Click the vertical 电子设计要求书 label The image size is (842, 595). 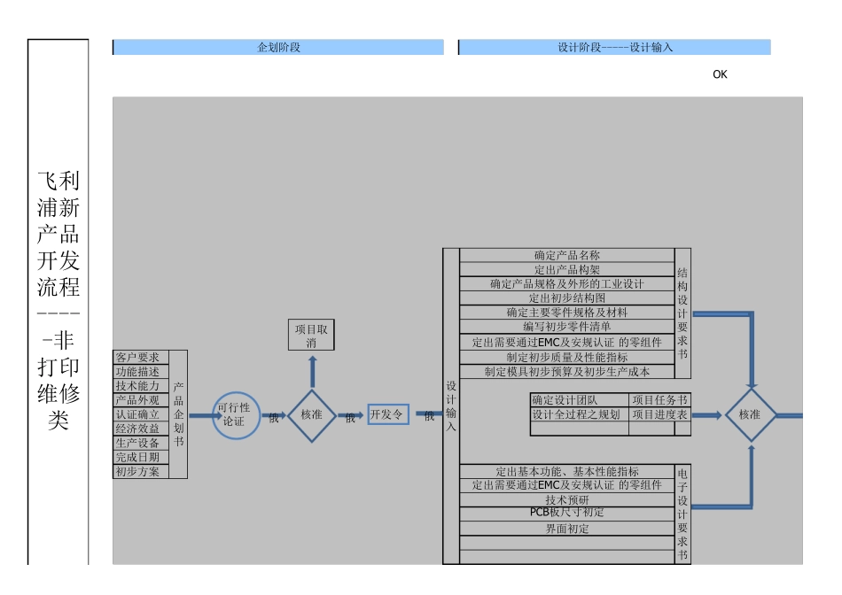tap(682, 514)
